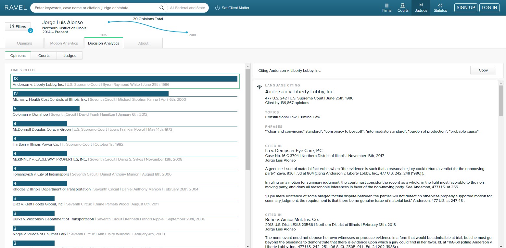Click the SIGN UP button
Screen dimensions: 506x248
click(466, 8)
